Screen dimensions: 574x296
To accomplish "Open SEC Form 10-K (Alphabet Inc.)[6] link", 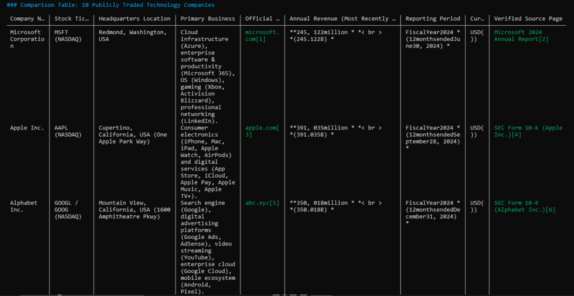I will coord(525,206).
